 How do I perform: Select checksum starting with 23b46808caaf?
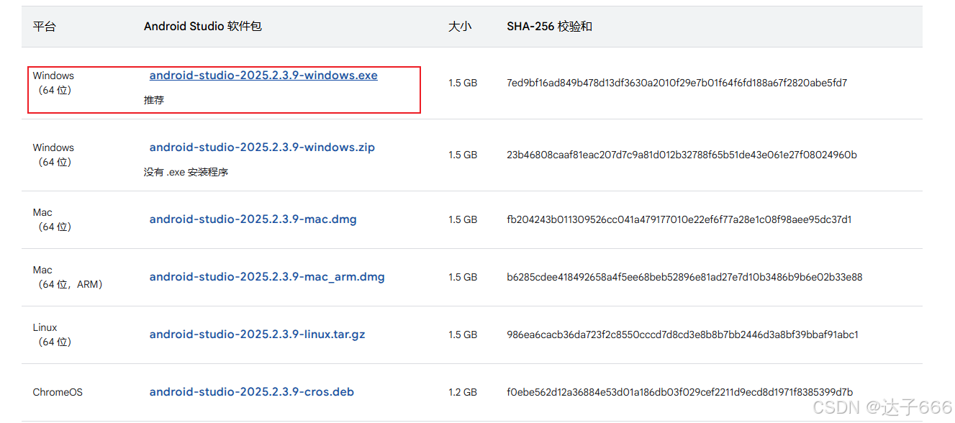click(682, 155)
